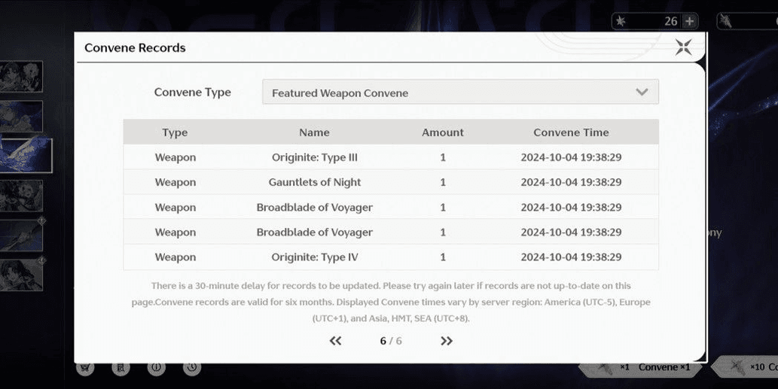Select the last banner thumbnail in sidebar
This screenshot has width=778, height=389.
pyautogui.click(x=21, y=275)
